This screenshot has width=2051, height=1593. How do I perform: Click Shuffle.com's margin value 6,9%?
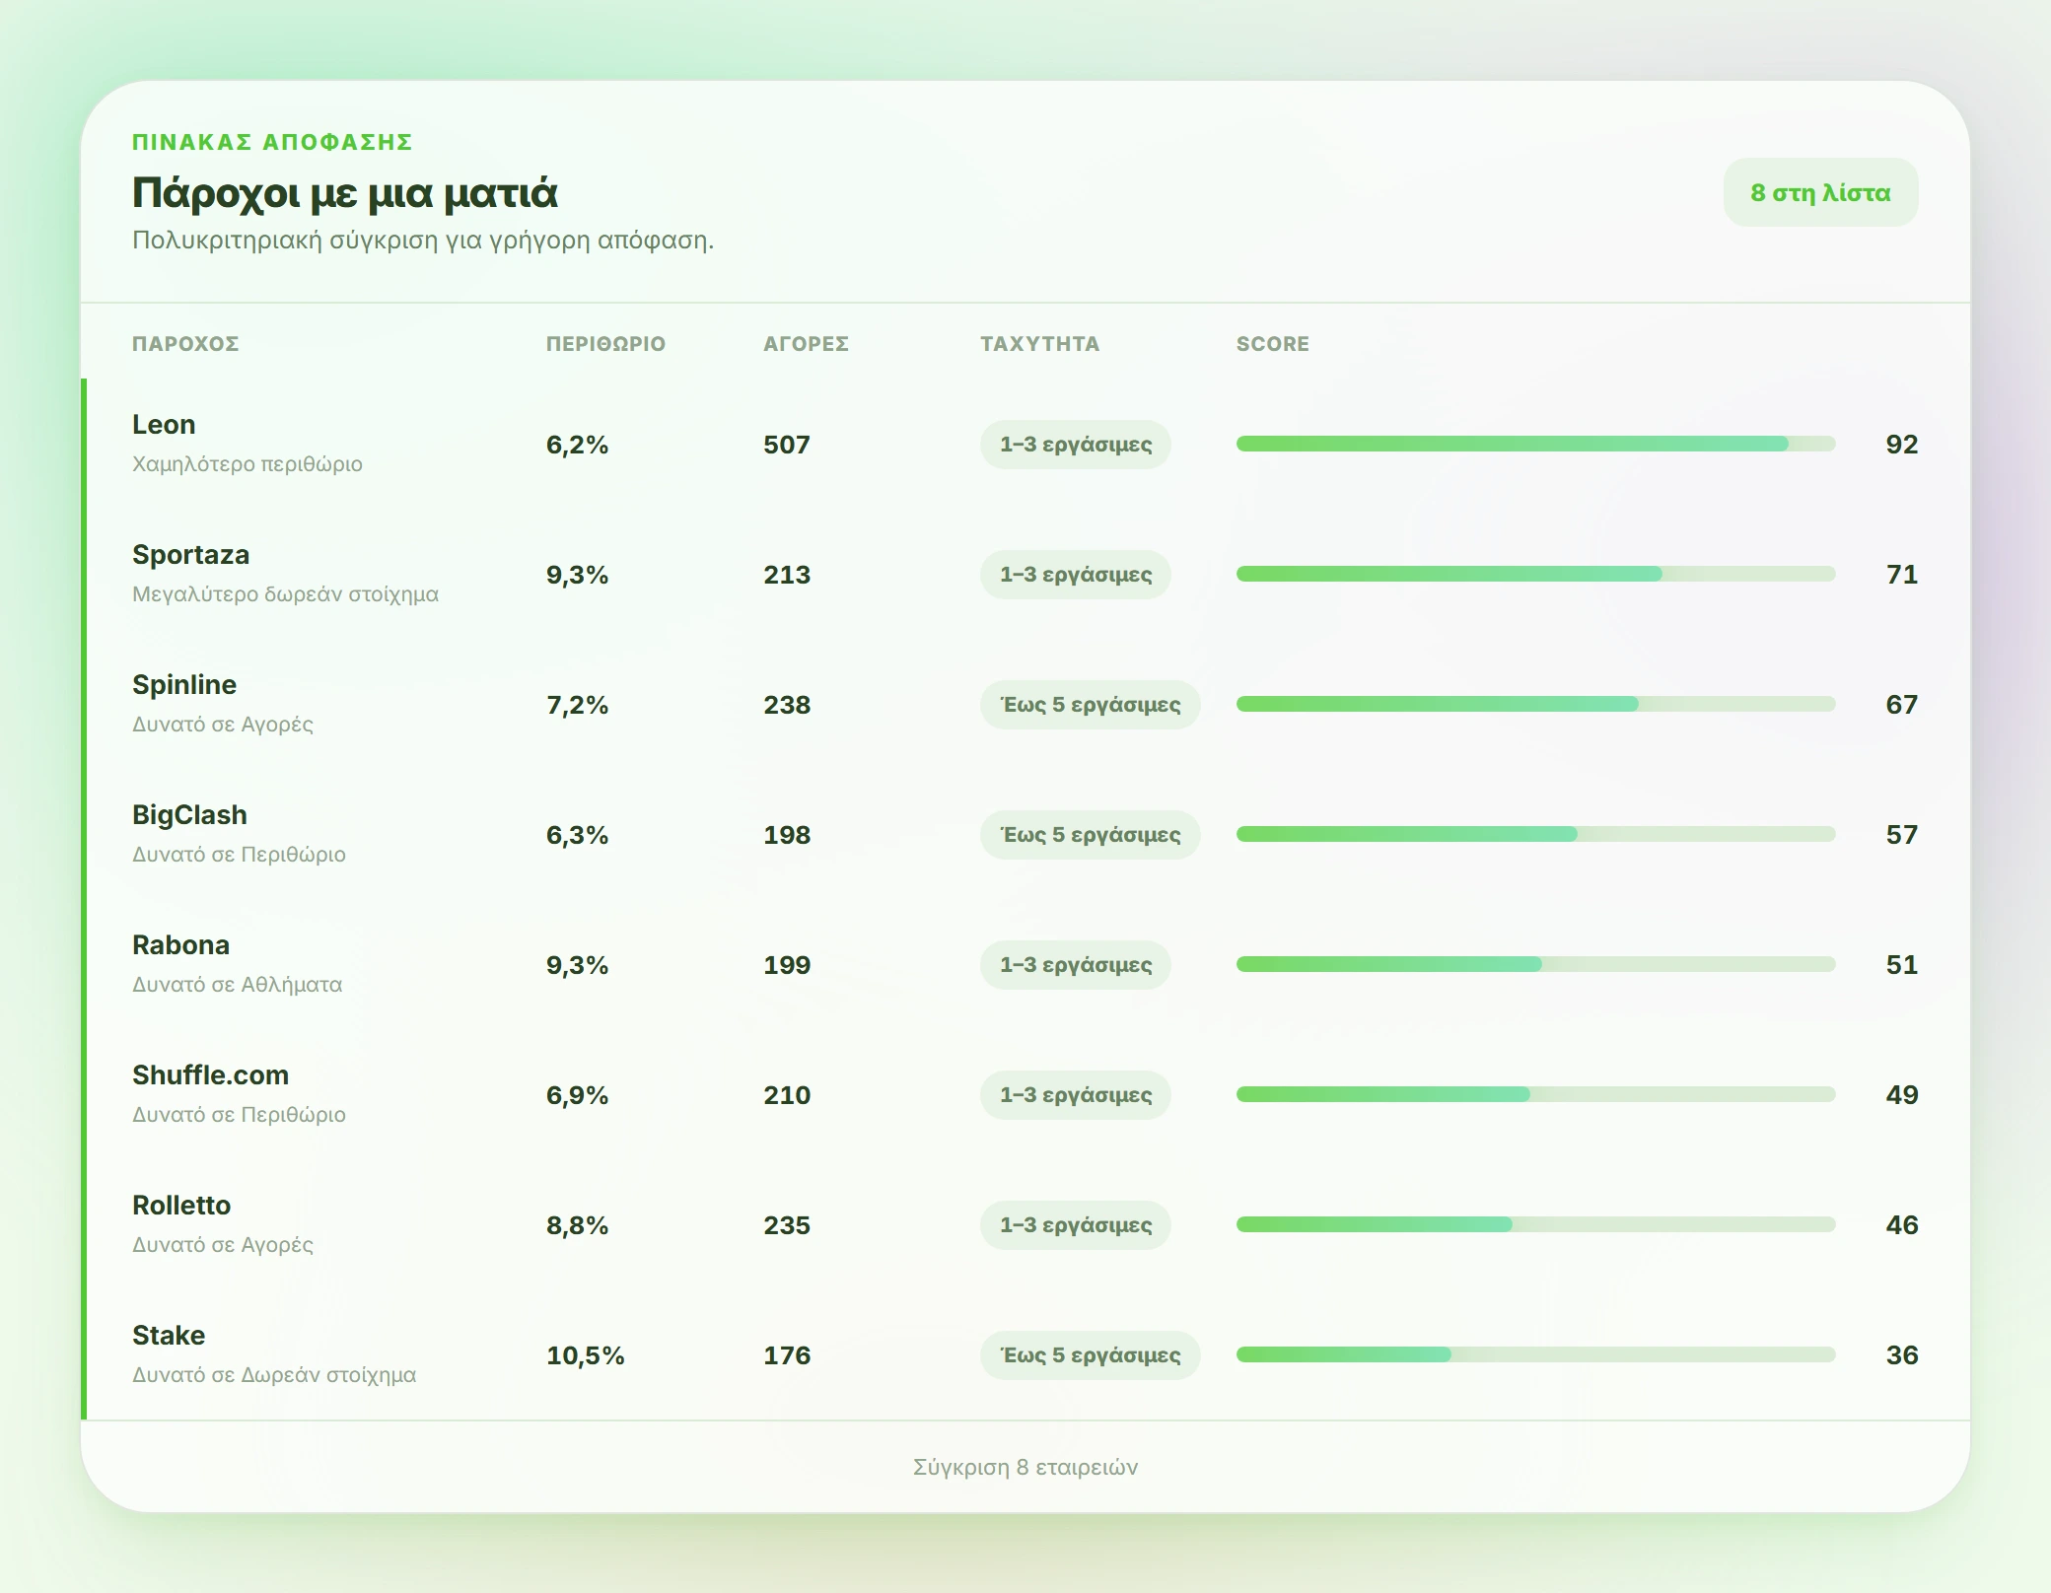[577, 1095]
